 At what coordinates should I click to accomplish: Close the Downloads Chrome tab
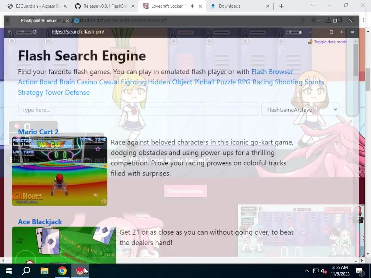coord(268,6)
